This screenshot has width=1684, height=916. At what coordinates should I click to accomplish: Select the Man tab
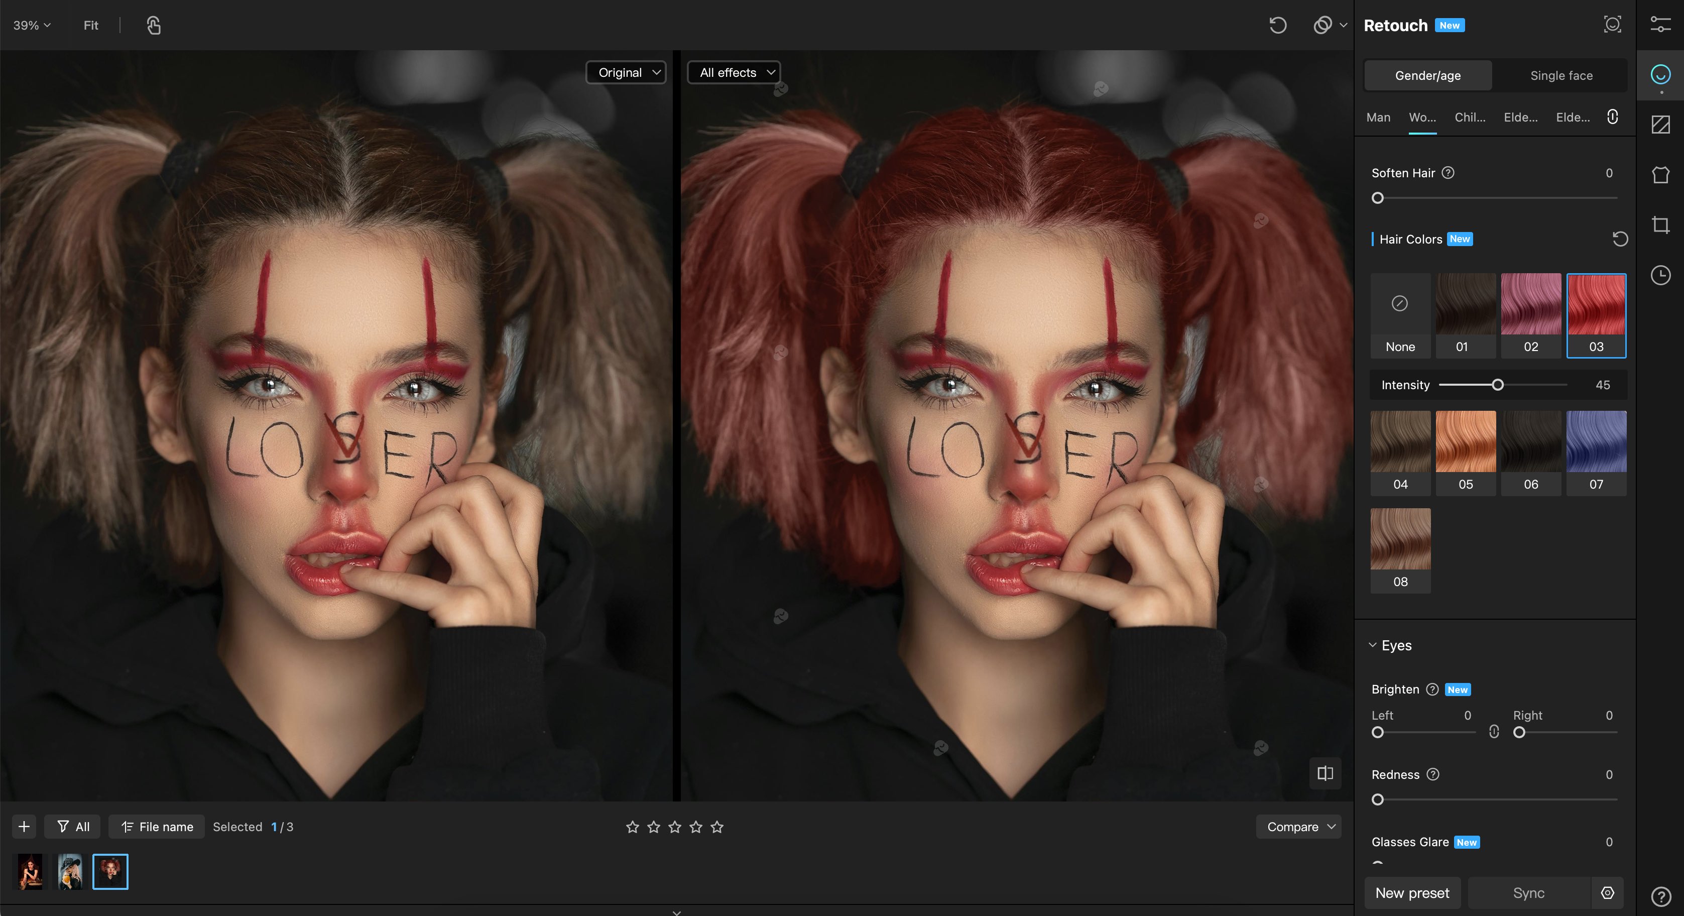point(1378,118)
